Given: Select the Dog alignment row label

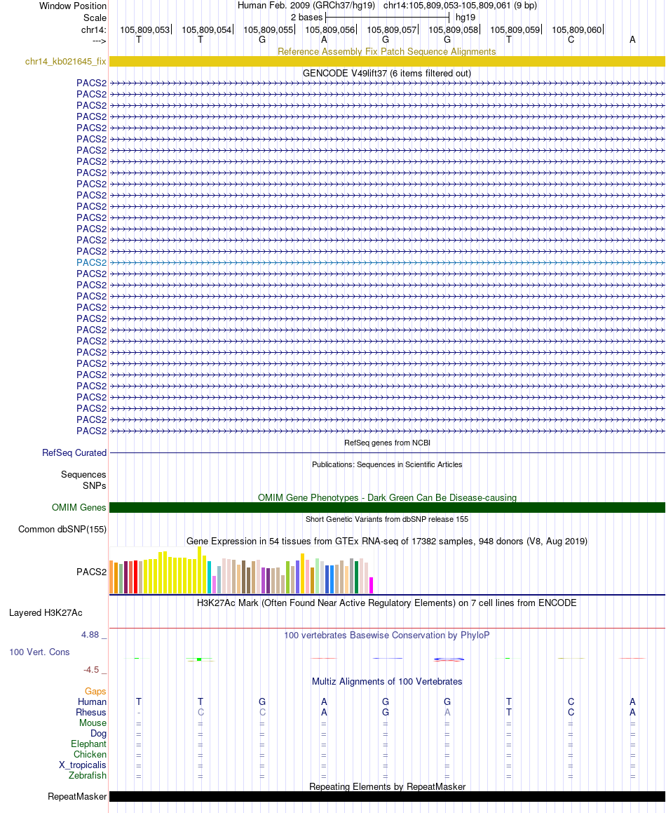Looking at the screenshot, I should coord(98,734).
